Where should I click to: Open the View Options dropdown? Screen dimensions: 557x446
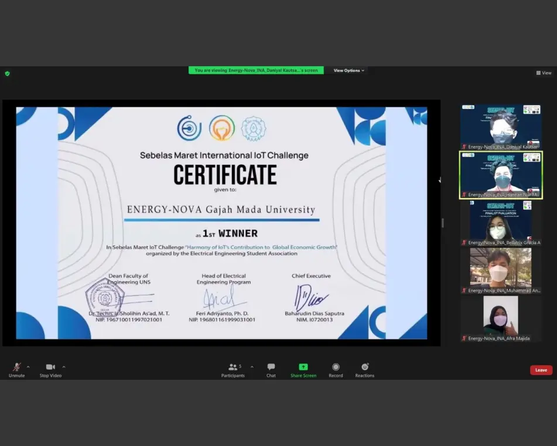point(349,70)
